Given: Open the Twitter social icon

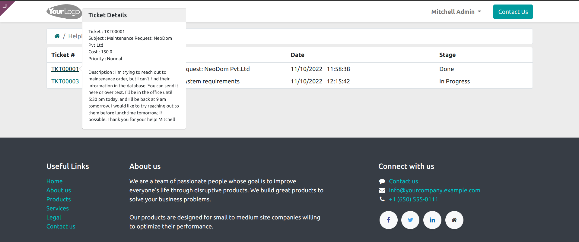Looking at the screenshot, I should [x=410, y=220].
